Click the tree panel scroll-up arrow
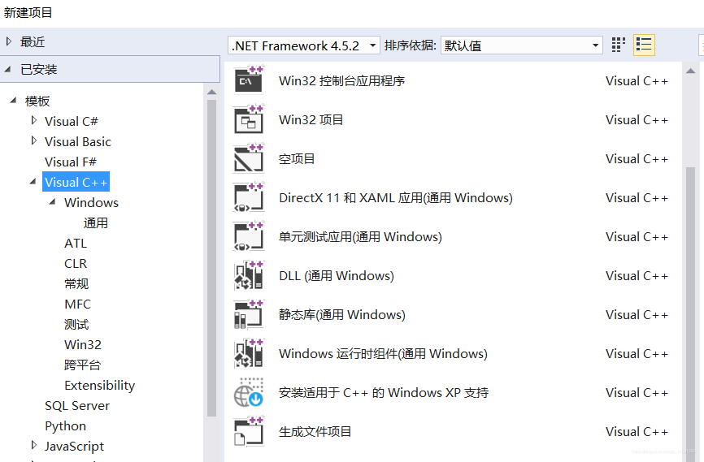The image size is (704, 462). click(212, 92)
